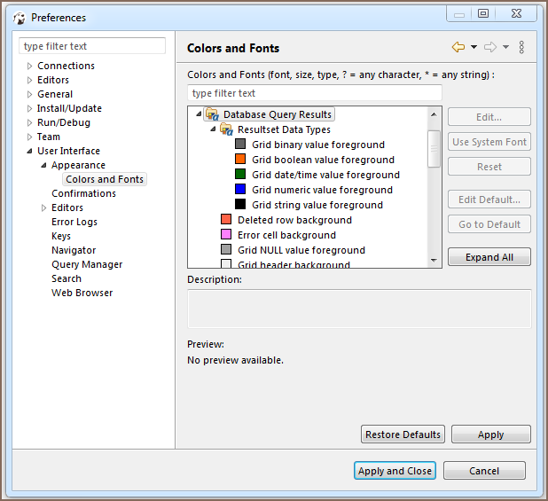Image resolution: width=548 pixels, height=501 pixels.
Task: Click Apply and Close button
Action: (395, 471)
